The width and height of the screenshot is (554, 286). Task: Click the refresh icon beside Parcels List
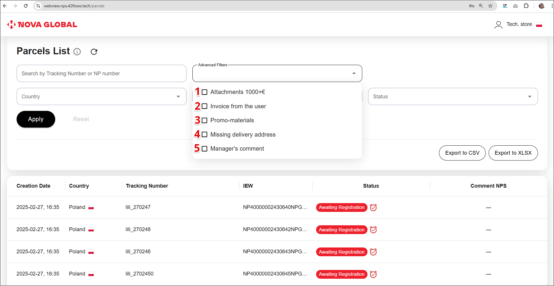94,52
